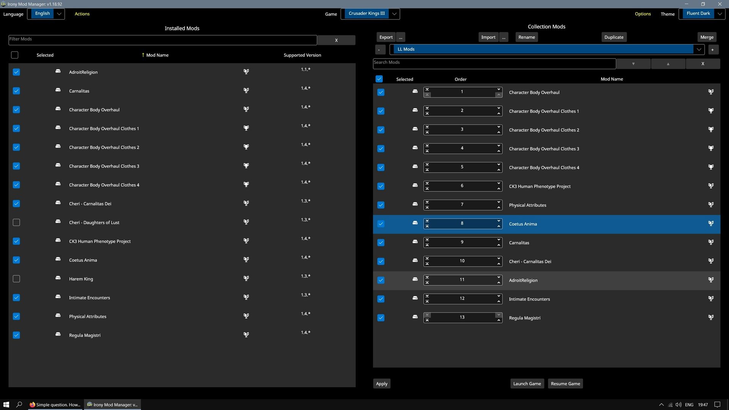Add a new collection with the plus button

click(713, 50)
